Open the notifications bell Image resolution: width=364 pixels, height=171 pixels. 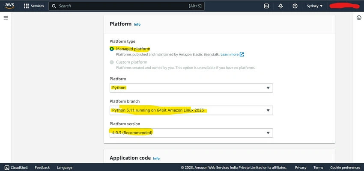tap(280, 6)
